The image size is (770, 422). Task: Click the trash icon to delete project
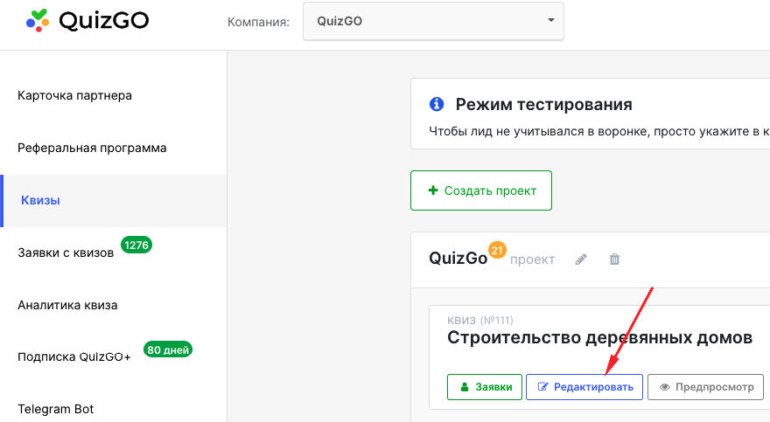pos(614,259)
